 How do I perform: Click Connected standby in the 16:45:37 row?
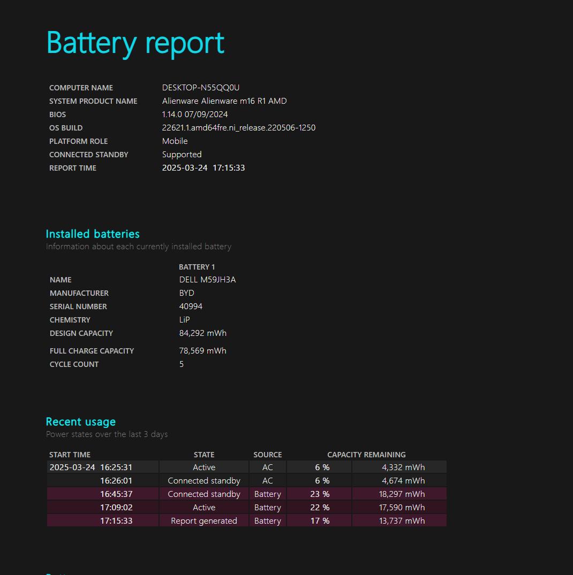click(204, 494)
